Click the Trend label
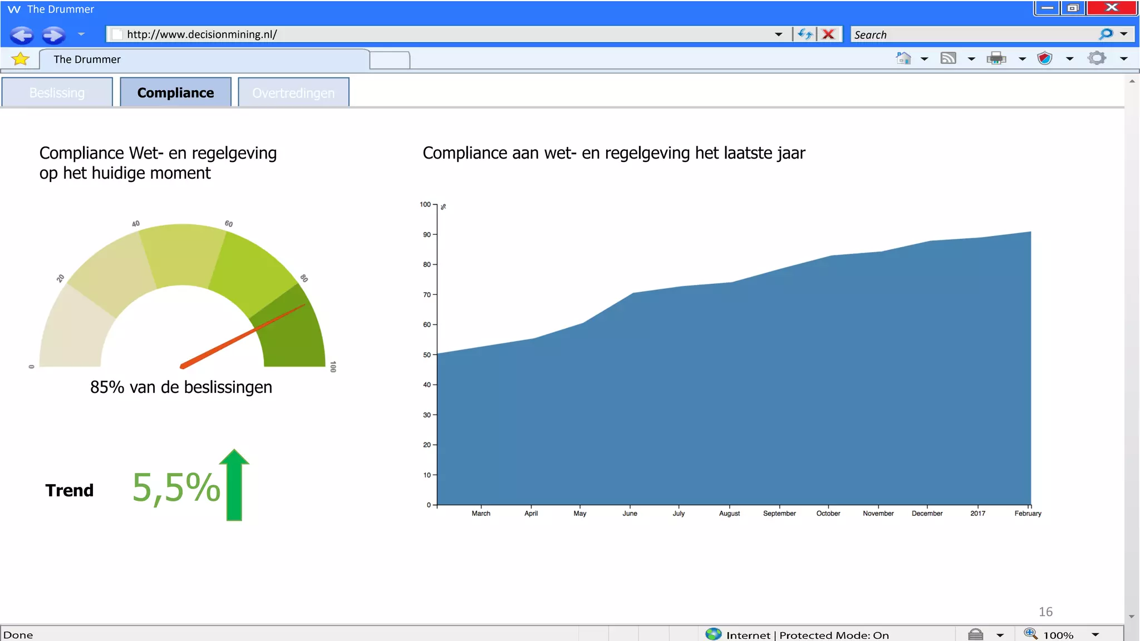 tap(70, 490)
